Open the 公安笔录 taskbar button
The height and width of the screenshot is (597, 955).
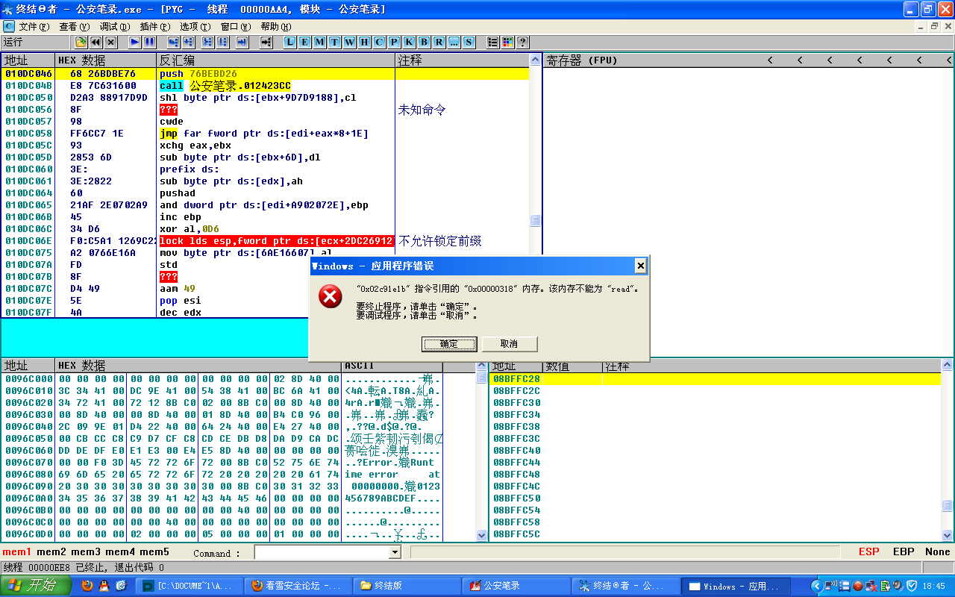point(515,586)
